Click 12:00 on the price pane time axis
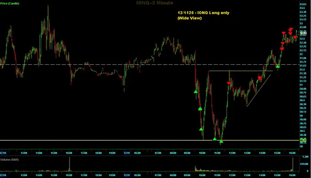 coord(232,153)
